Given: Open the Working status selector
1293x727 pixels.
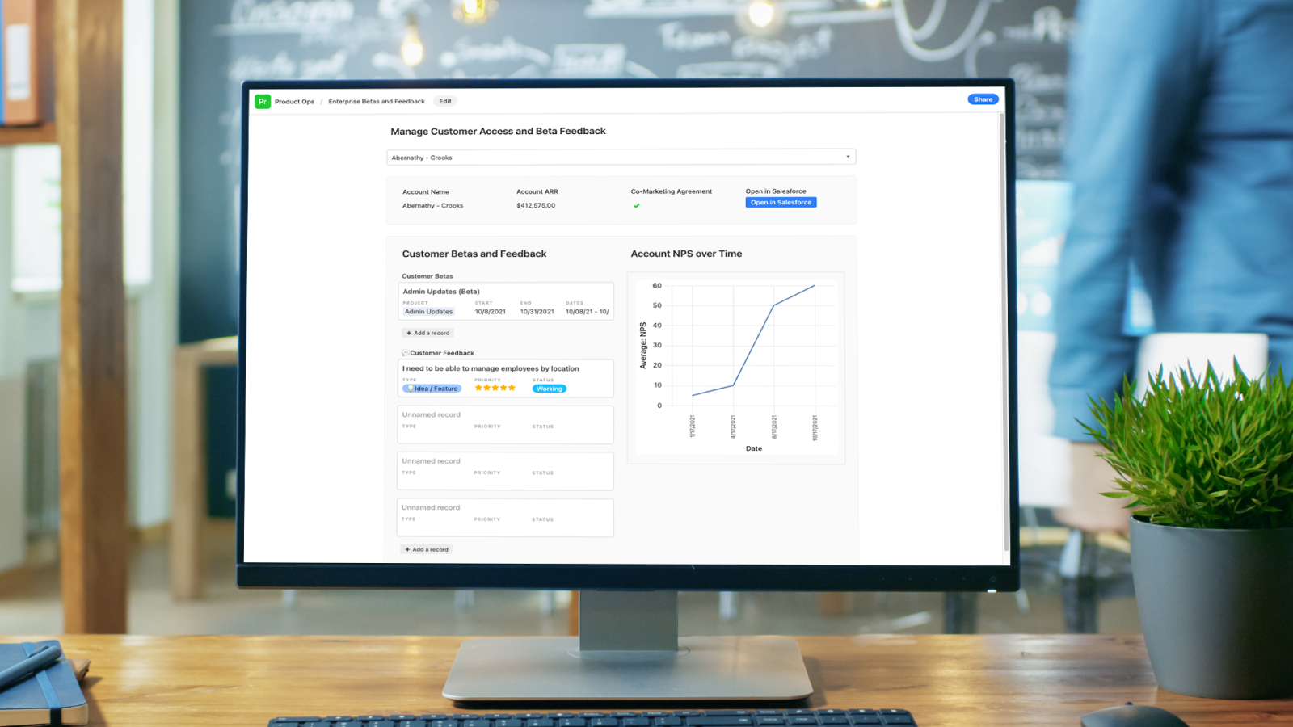Looking at the screenshot, I should tap(549, 389).
